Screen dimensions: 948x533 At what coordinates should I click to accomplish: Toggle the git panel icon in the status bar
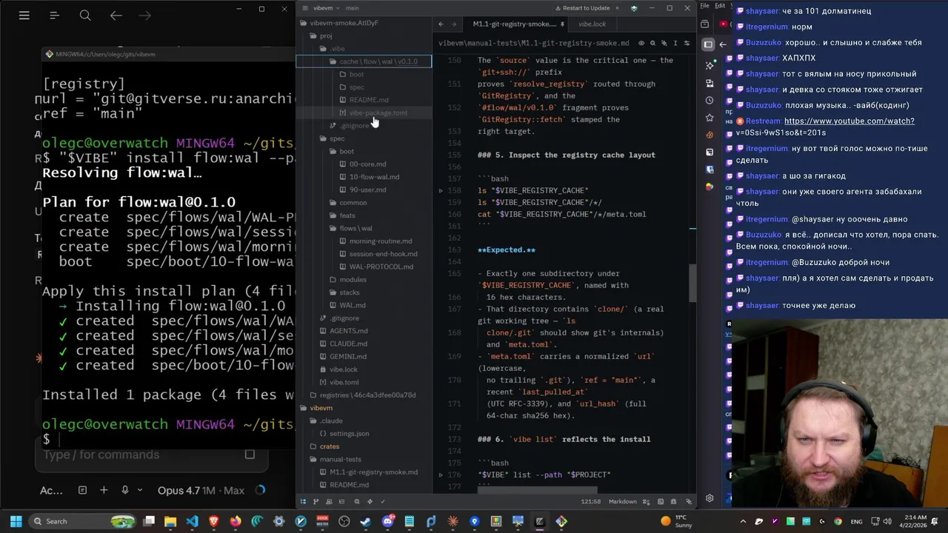click(316, 501)
